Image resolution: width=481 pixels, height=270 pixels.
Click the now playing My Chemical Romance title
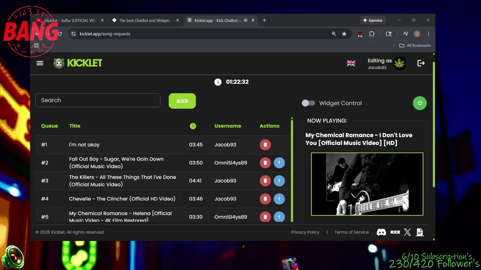coord(359,139)
